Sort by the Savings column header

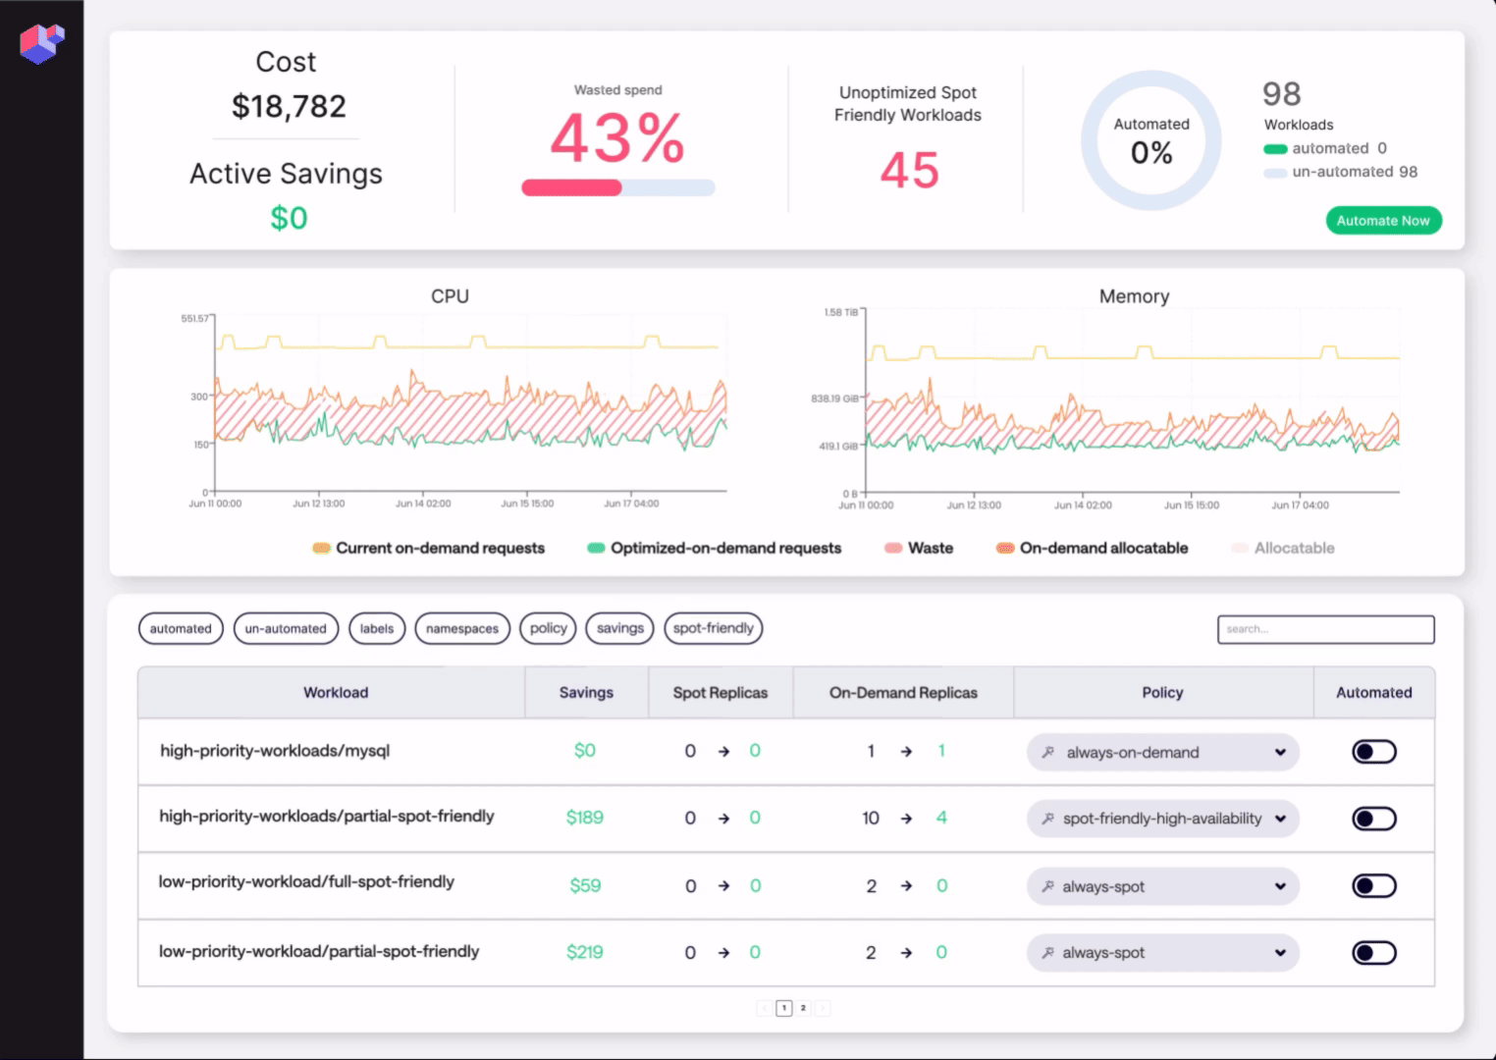pyautogui.click(x=586, y=693)
